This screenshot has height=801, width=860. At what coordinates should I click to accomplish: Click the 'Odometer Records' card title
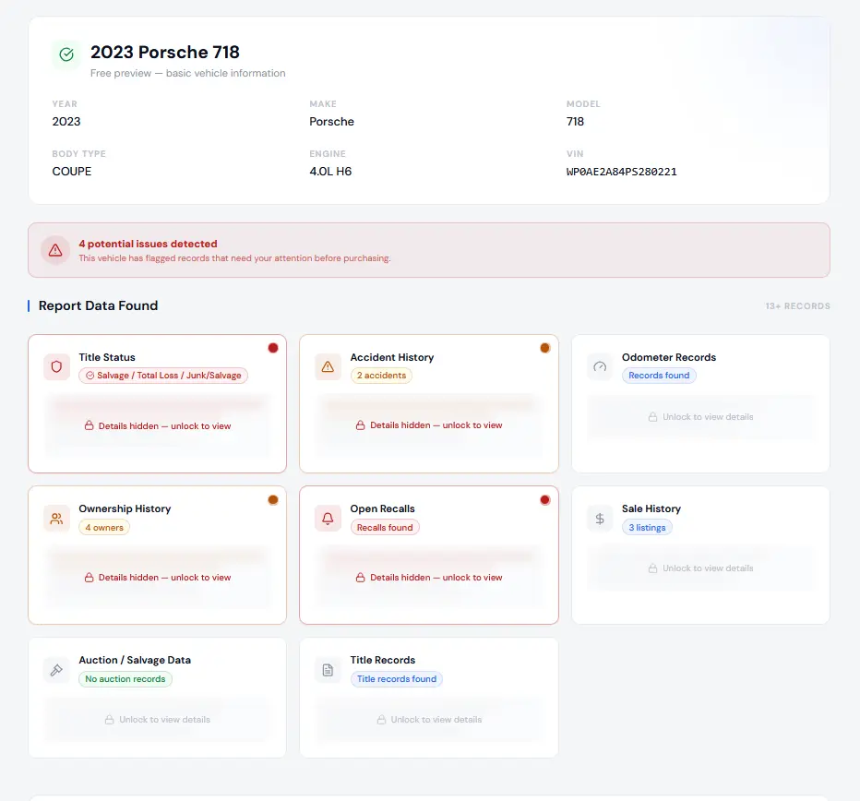(669, 357)
